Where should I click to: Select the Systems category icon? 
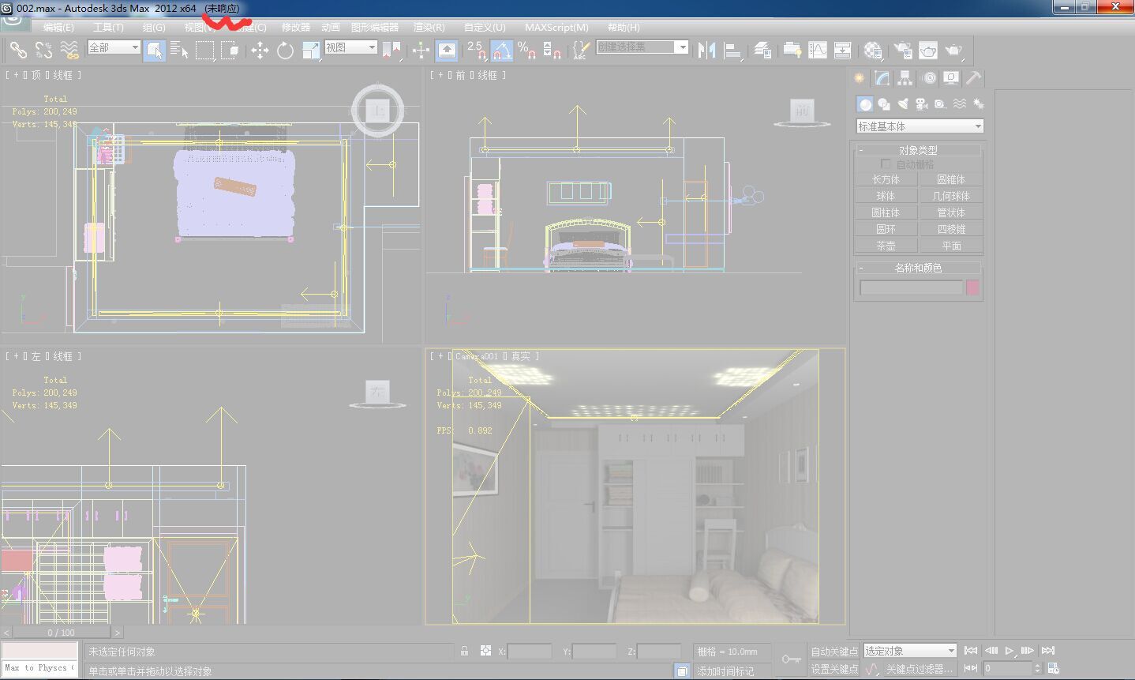click(978, 104)
